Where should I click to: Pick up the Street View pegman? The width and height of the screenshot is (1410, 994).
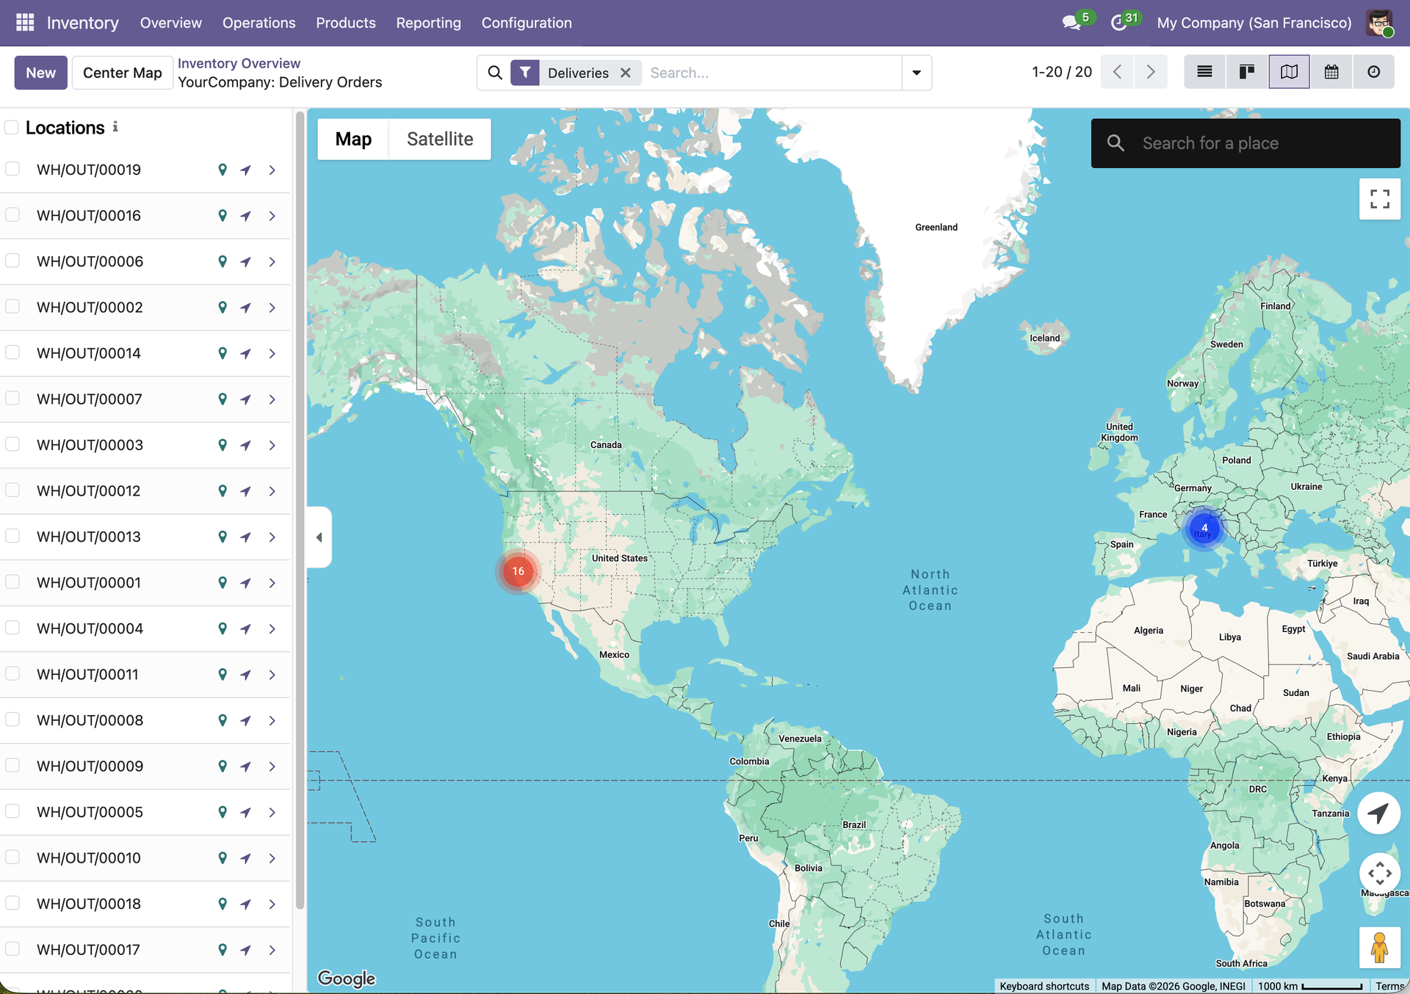1380,947
